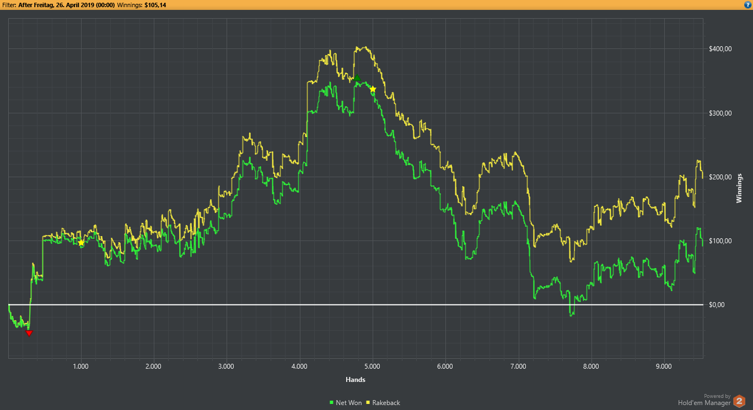Click the filter date 'After Freitag, 26. April 2019 (00:00)'
753x410 pixels.
coord(67,5)
